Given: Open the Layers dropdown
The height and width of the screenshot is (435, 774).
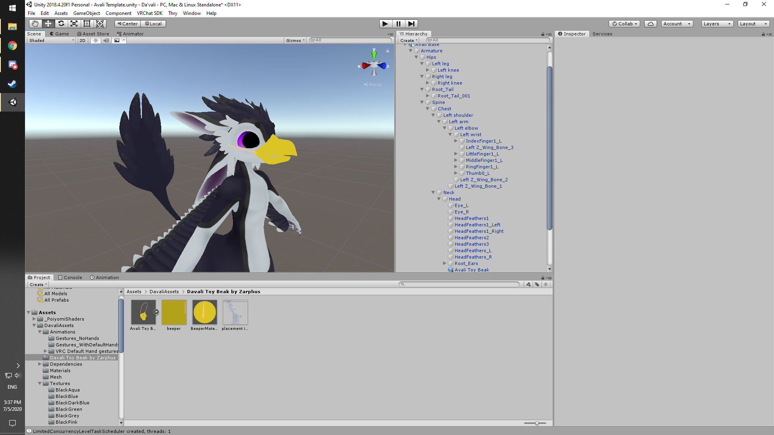Looking at the screenshot, I should (717, 24).
